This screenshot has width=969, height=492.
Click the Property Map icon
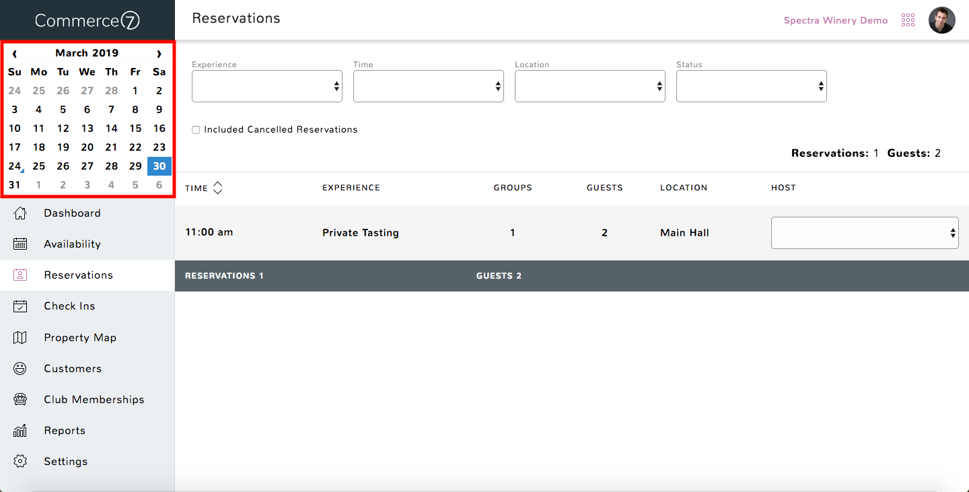(20, 338)
